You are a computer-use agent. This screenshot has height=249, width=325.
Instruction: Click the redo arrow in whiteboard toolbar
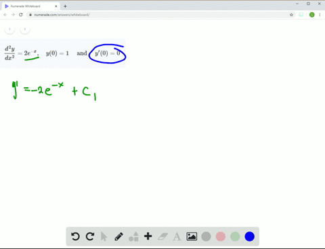click(x=90, y=236)
